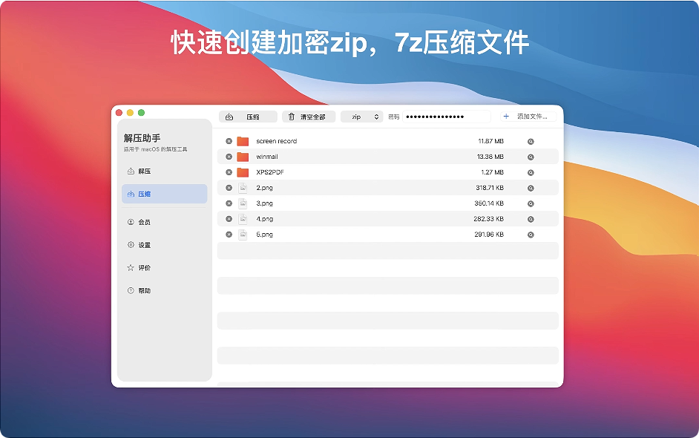Remove XPS2PDF folder from the list
This screenshot has height=438, width=699.
pos(229,172)
